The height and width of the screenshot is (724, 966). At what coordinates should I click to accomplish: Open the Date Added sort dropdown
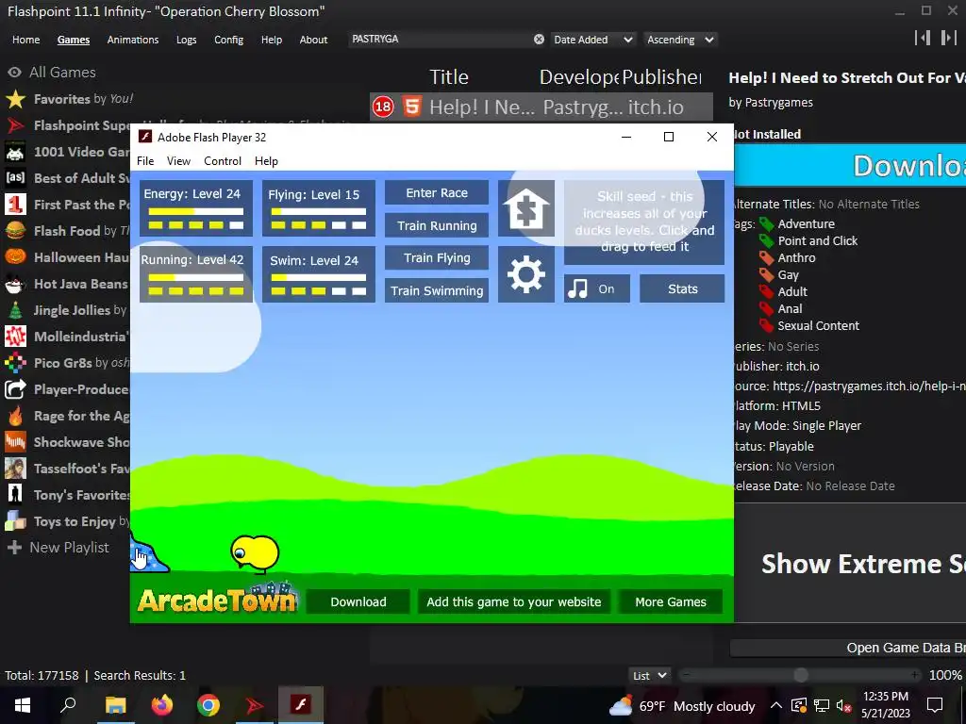coord(592,40)
